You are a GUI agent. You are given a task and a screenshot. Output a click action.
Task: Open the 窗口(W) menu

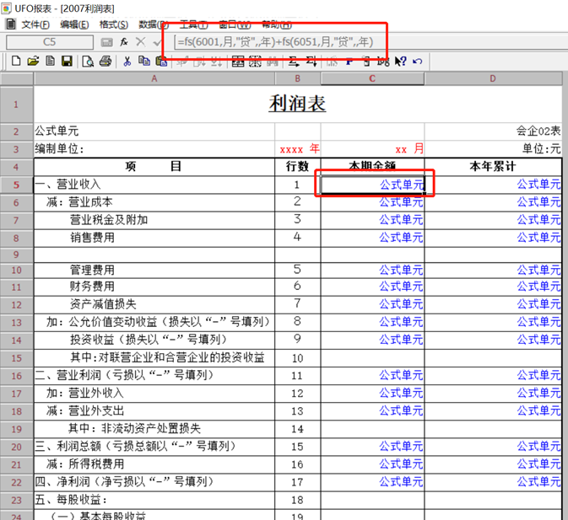[235, 24]
